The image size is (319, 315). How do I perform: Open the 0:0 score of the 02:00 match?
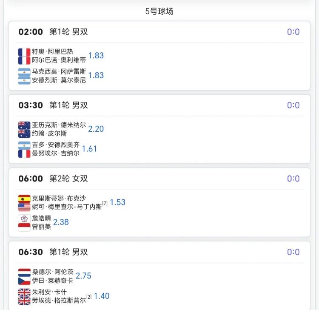tap(293, 32)
